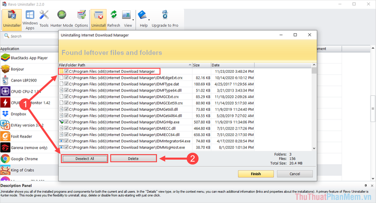Click the IDMIntegrator64.exe file icon
Image resolution: width=376 pixels, height=203 pixels.
pyautogui.click(x=62, y=141)
